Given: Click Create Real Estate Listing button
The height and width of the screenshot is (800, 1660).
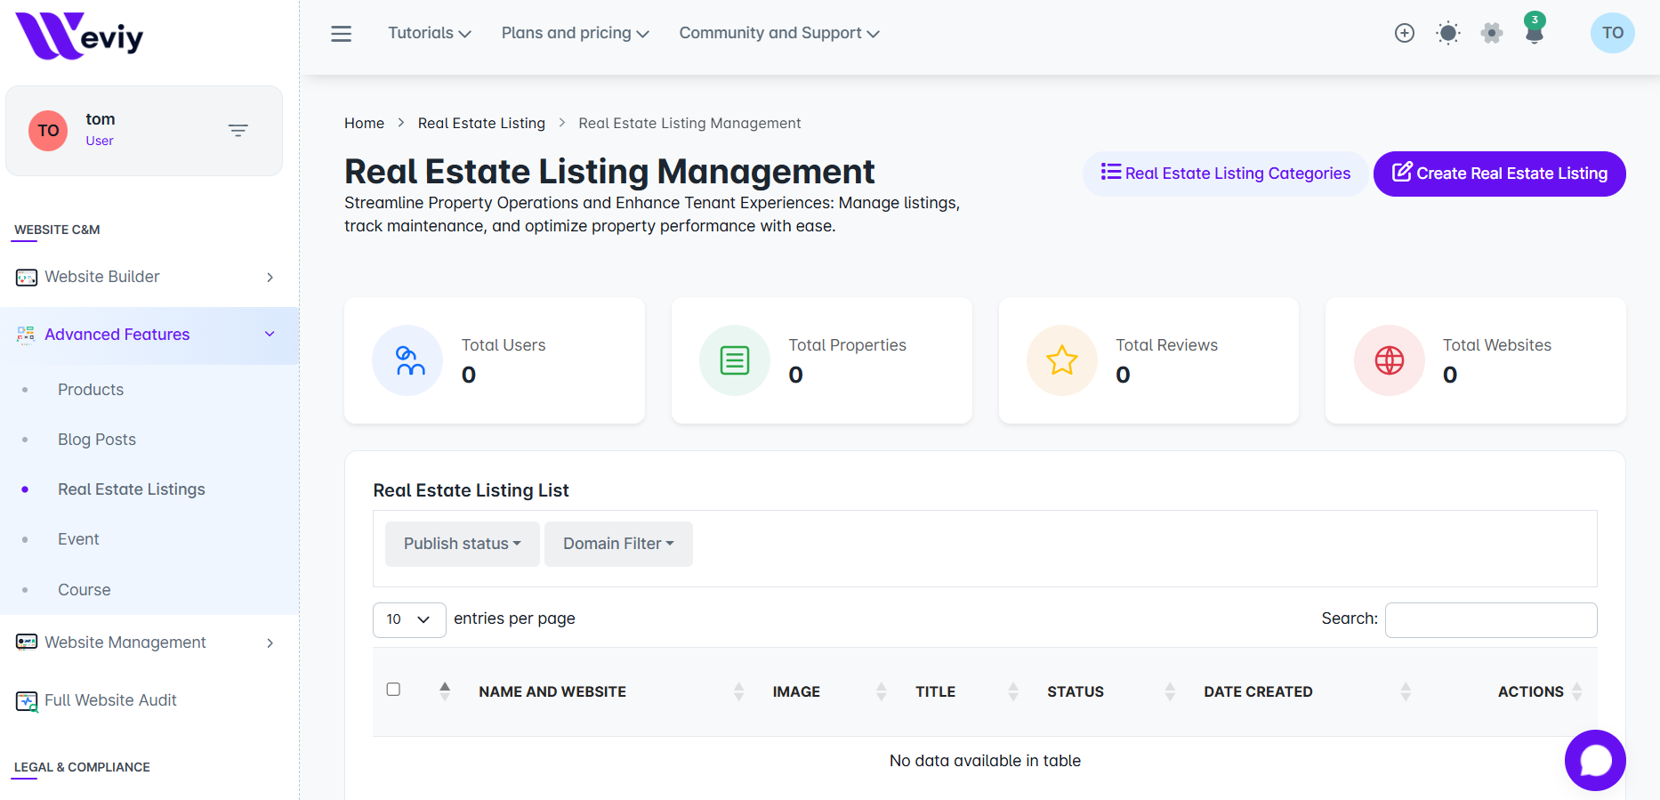Looking at the screenshot, I should (x=1499, y=174).
